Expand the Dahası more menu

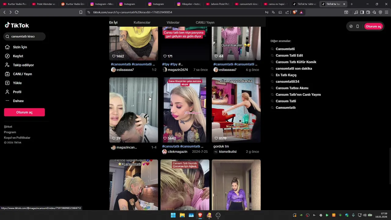[18, 101]
